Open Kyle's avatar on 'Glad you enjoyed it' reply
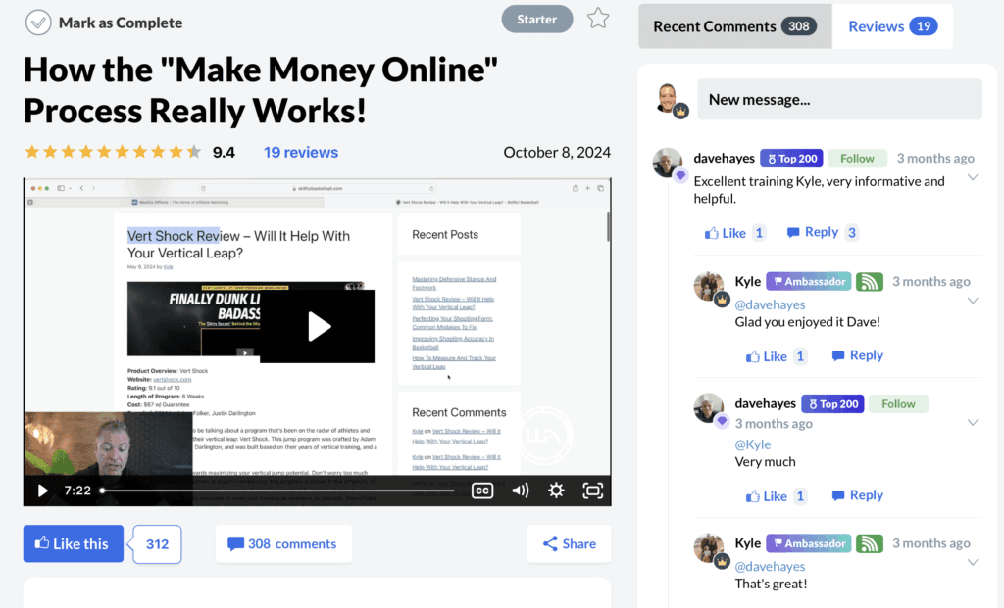 [710, 287]
